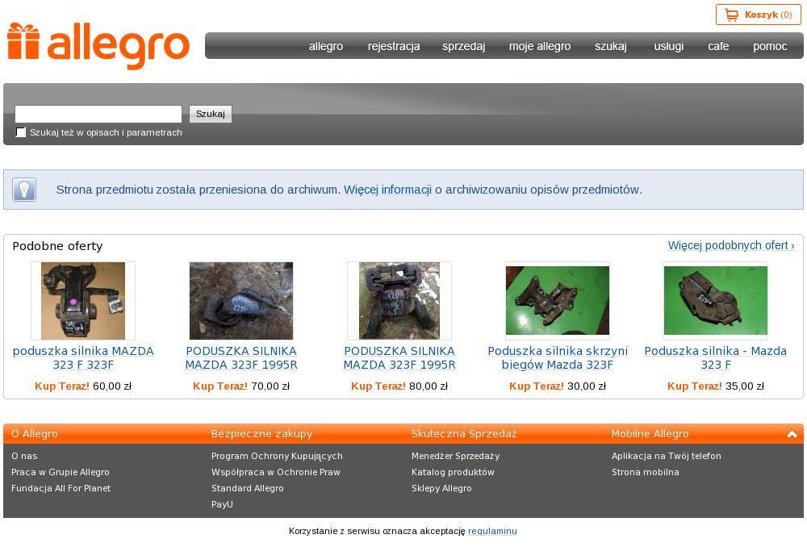Click the Szukaj search button
The image size is (807, 547).
(x=211, y=114)
